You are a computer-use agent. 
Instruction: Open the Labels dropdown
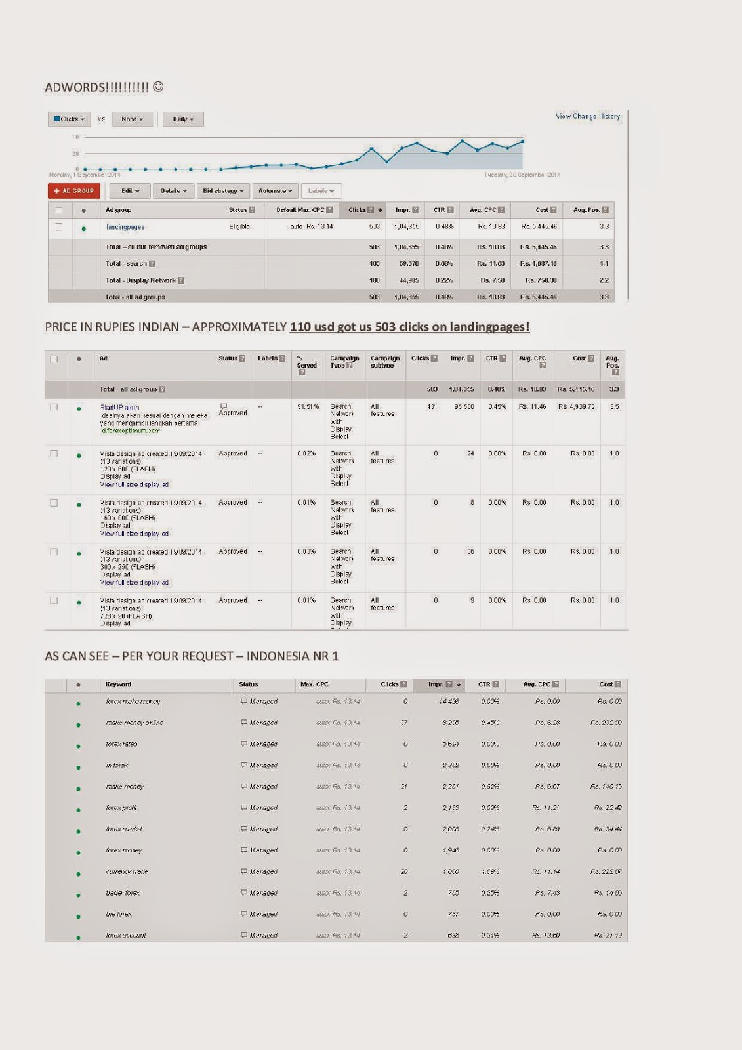click(x=321, y=191)
